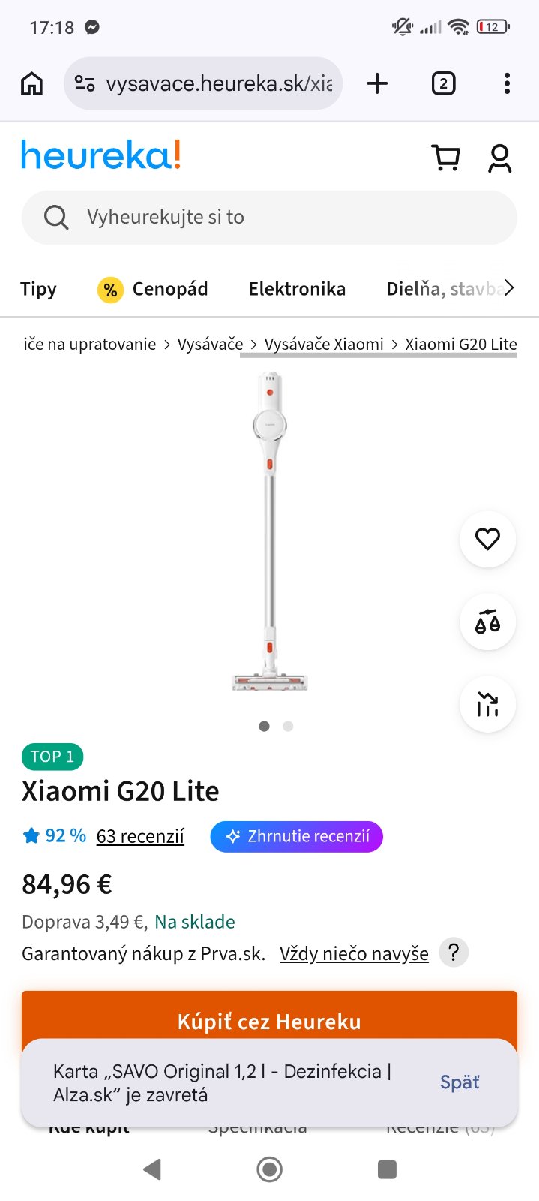Select the second image carousel dot
539x1201 pixels.
[288, 726]
